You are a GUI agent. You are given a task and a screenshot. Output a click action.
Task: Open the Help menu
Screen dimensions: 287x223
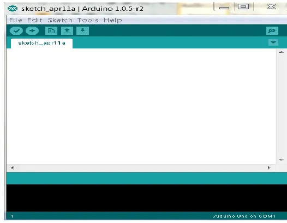(x=113, y=20)
